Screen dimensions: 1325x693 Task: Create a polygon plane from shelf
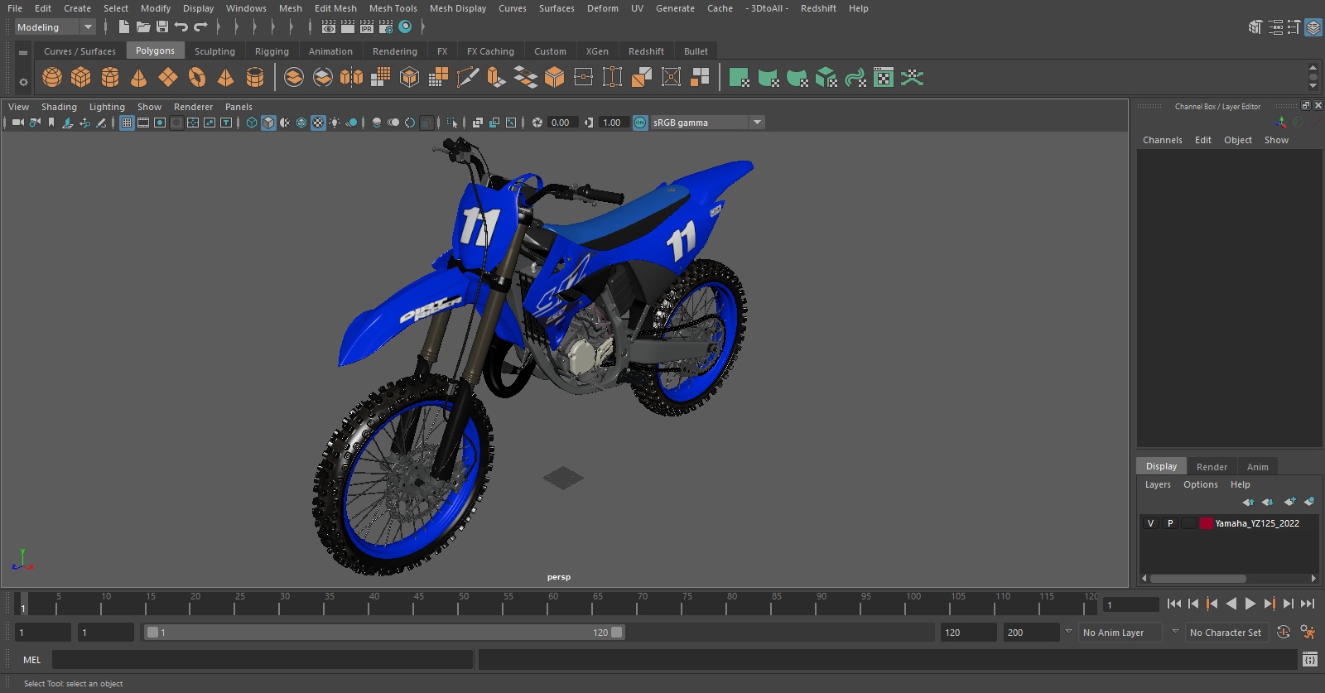[x=168, y=78]
